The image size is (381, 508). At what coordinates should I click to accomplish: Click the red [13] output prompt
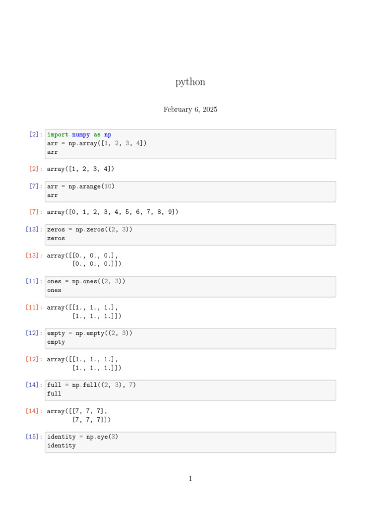tap(34, 255)
